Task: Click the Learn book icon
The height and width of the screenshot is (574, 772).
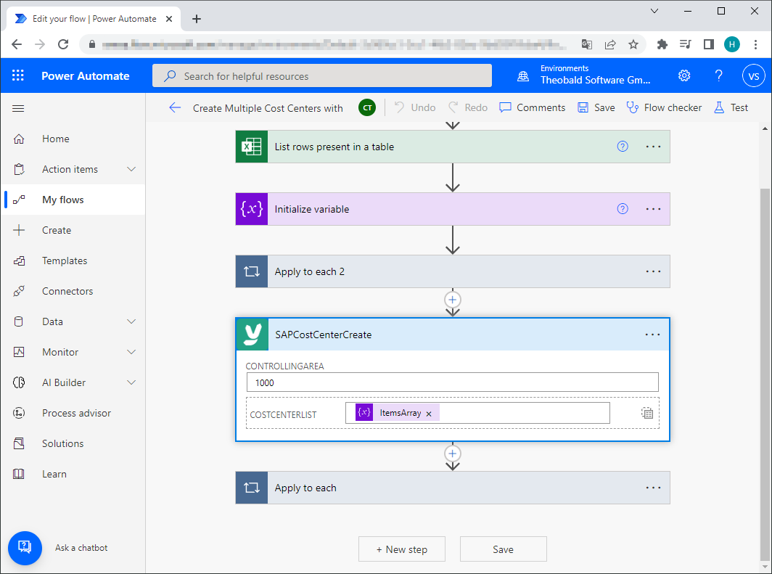Action: 19,474
